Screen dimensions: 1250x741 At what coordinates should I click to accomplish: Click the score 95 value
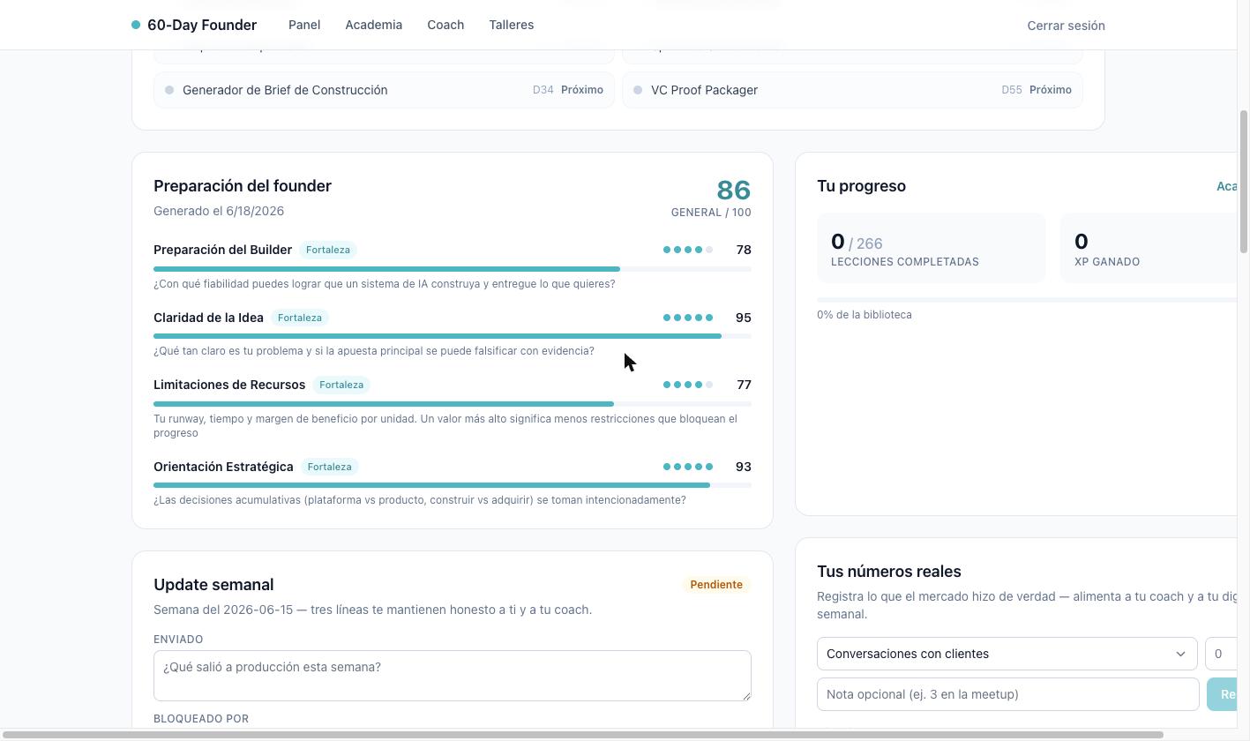(744, 318)
